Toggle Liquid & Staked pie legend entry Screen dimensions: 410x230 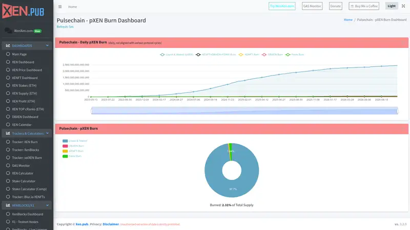pos(75,141)
